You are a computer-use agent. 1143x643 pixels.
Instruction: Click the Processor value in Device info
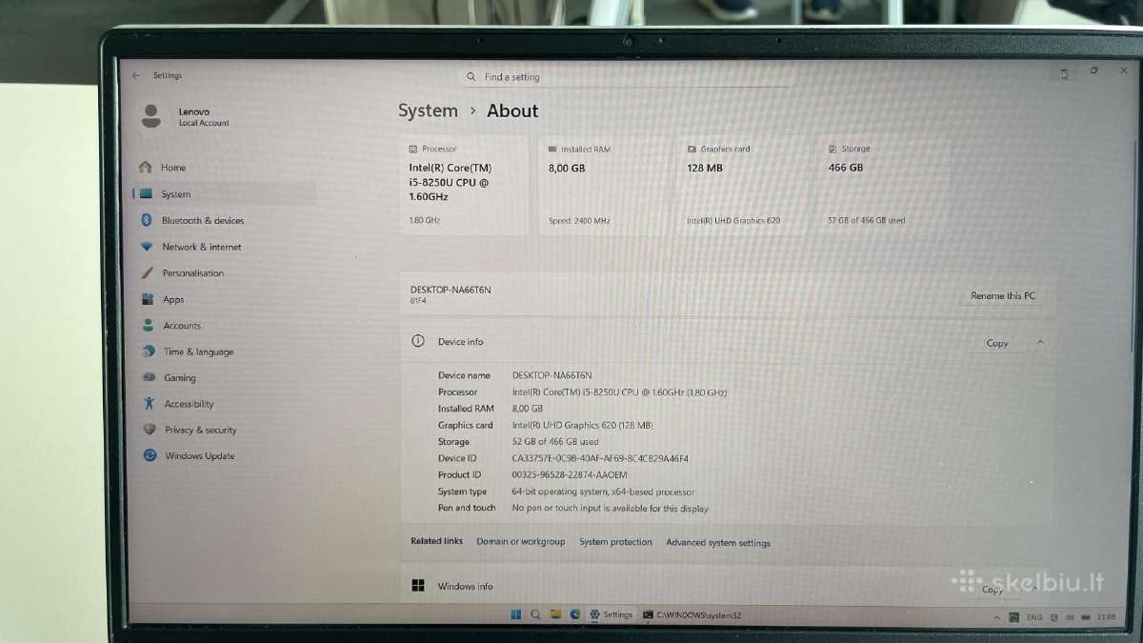pos(619,392)
